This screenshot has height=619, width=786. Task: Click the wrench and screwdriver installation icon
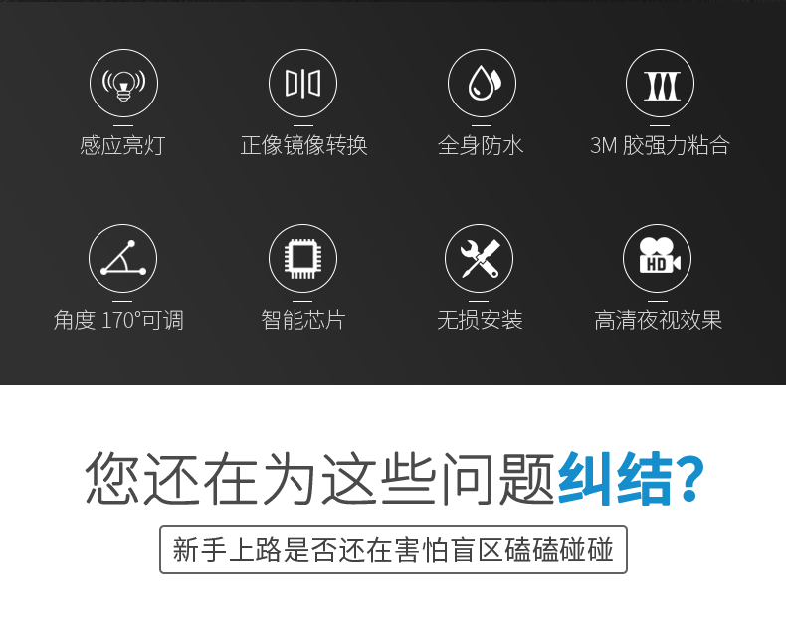pos(480,258)
